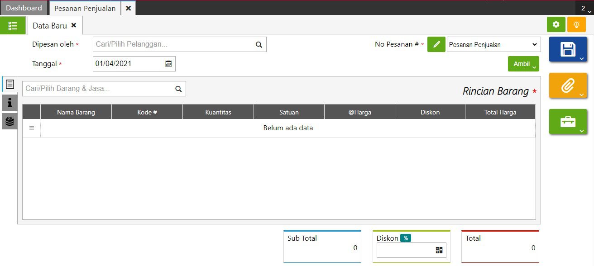Click the Total amount box
The width and height of the screenshot is (594, 266).
tap(500, 247)
